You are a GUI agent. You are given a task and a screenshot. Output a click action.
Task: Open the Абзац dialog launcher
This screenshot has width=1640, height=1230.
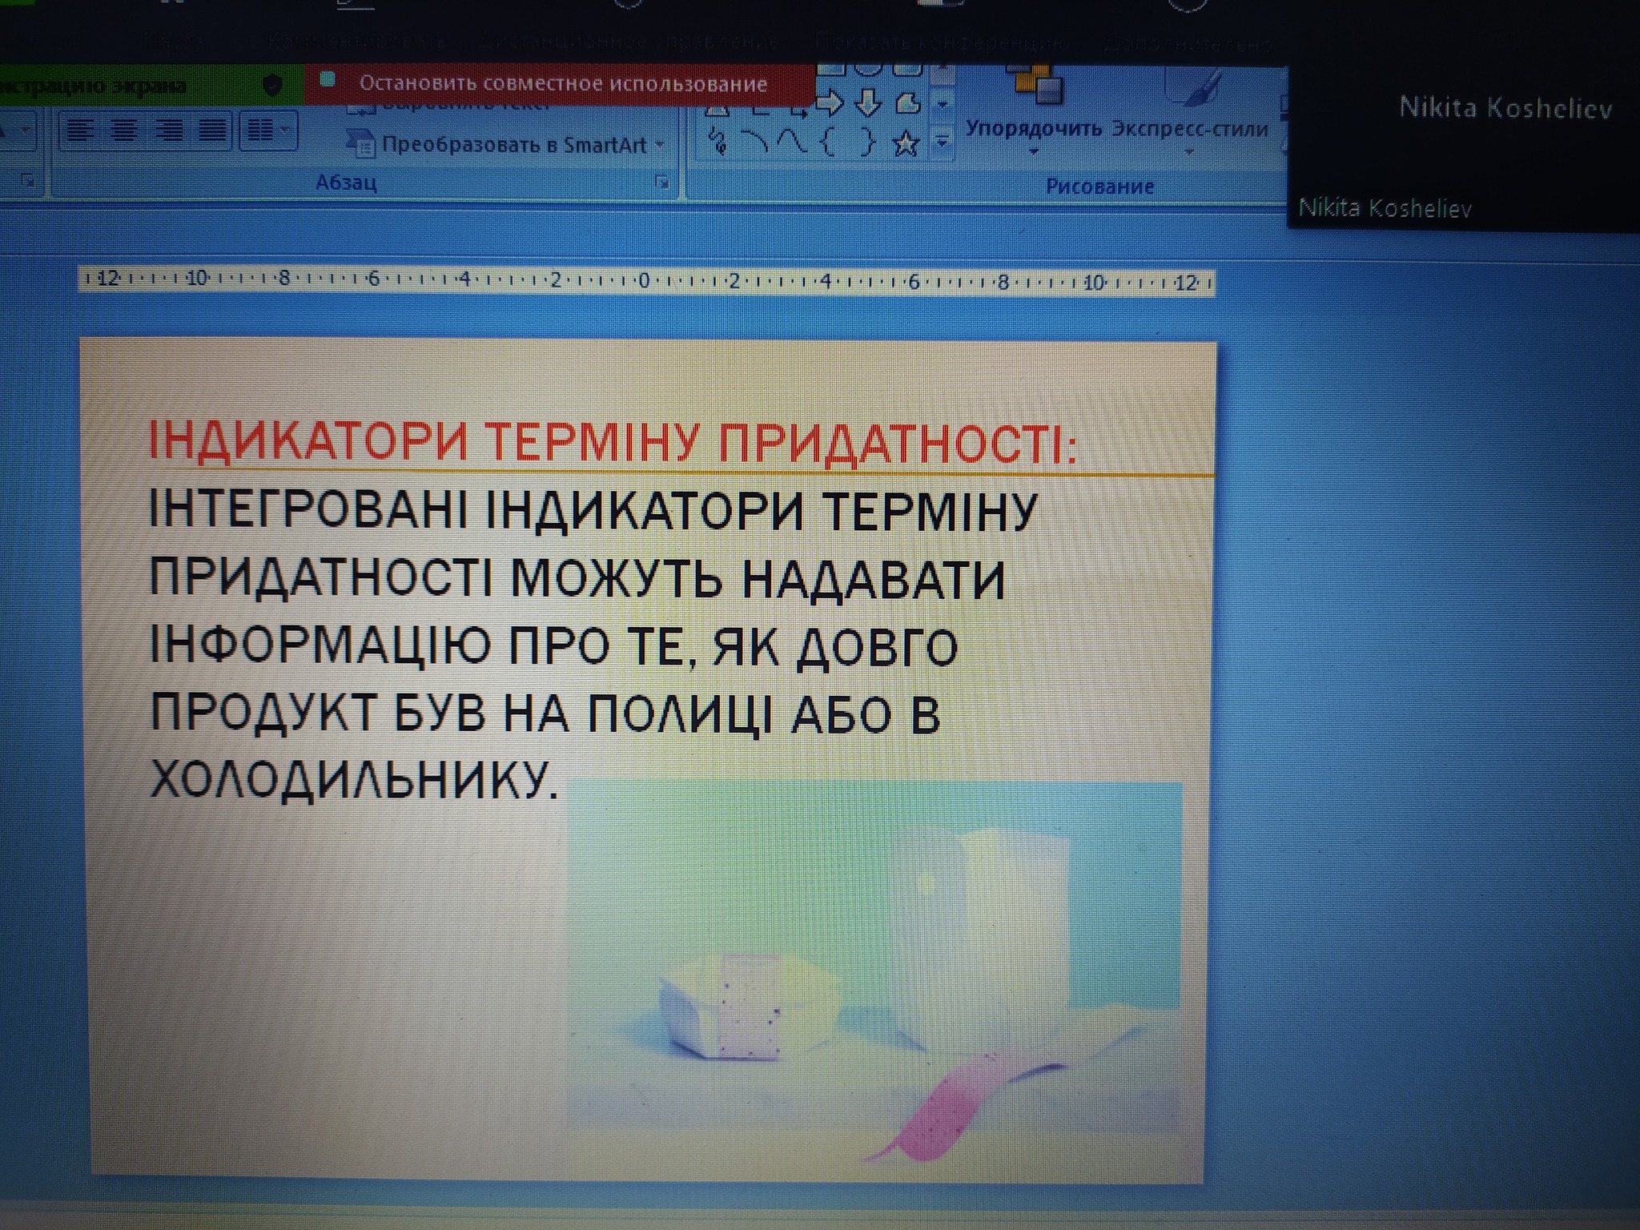pyautogui.click(x=661, y=182)
